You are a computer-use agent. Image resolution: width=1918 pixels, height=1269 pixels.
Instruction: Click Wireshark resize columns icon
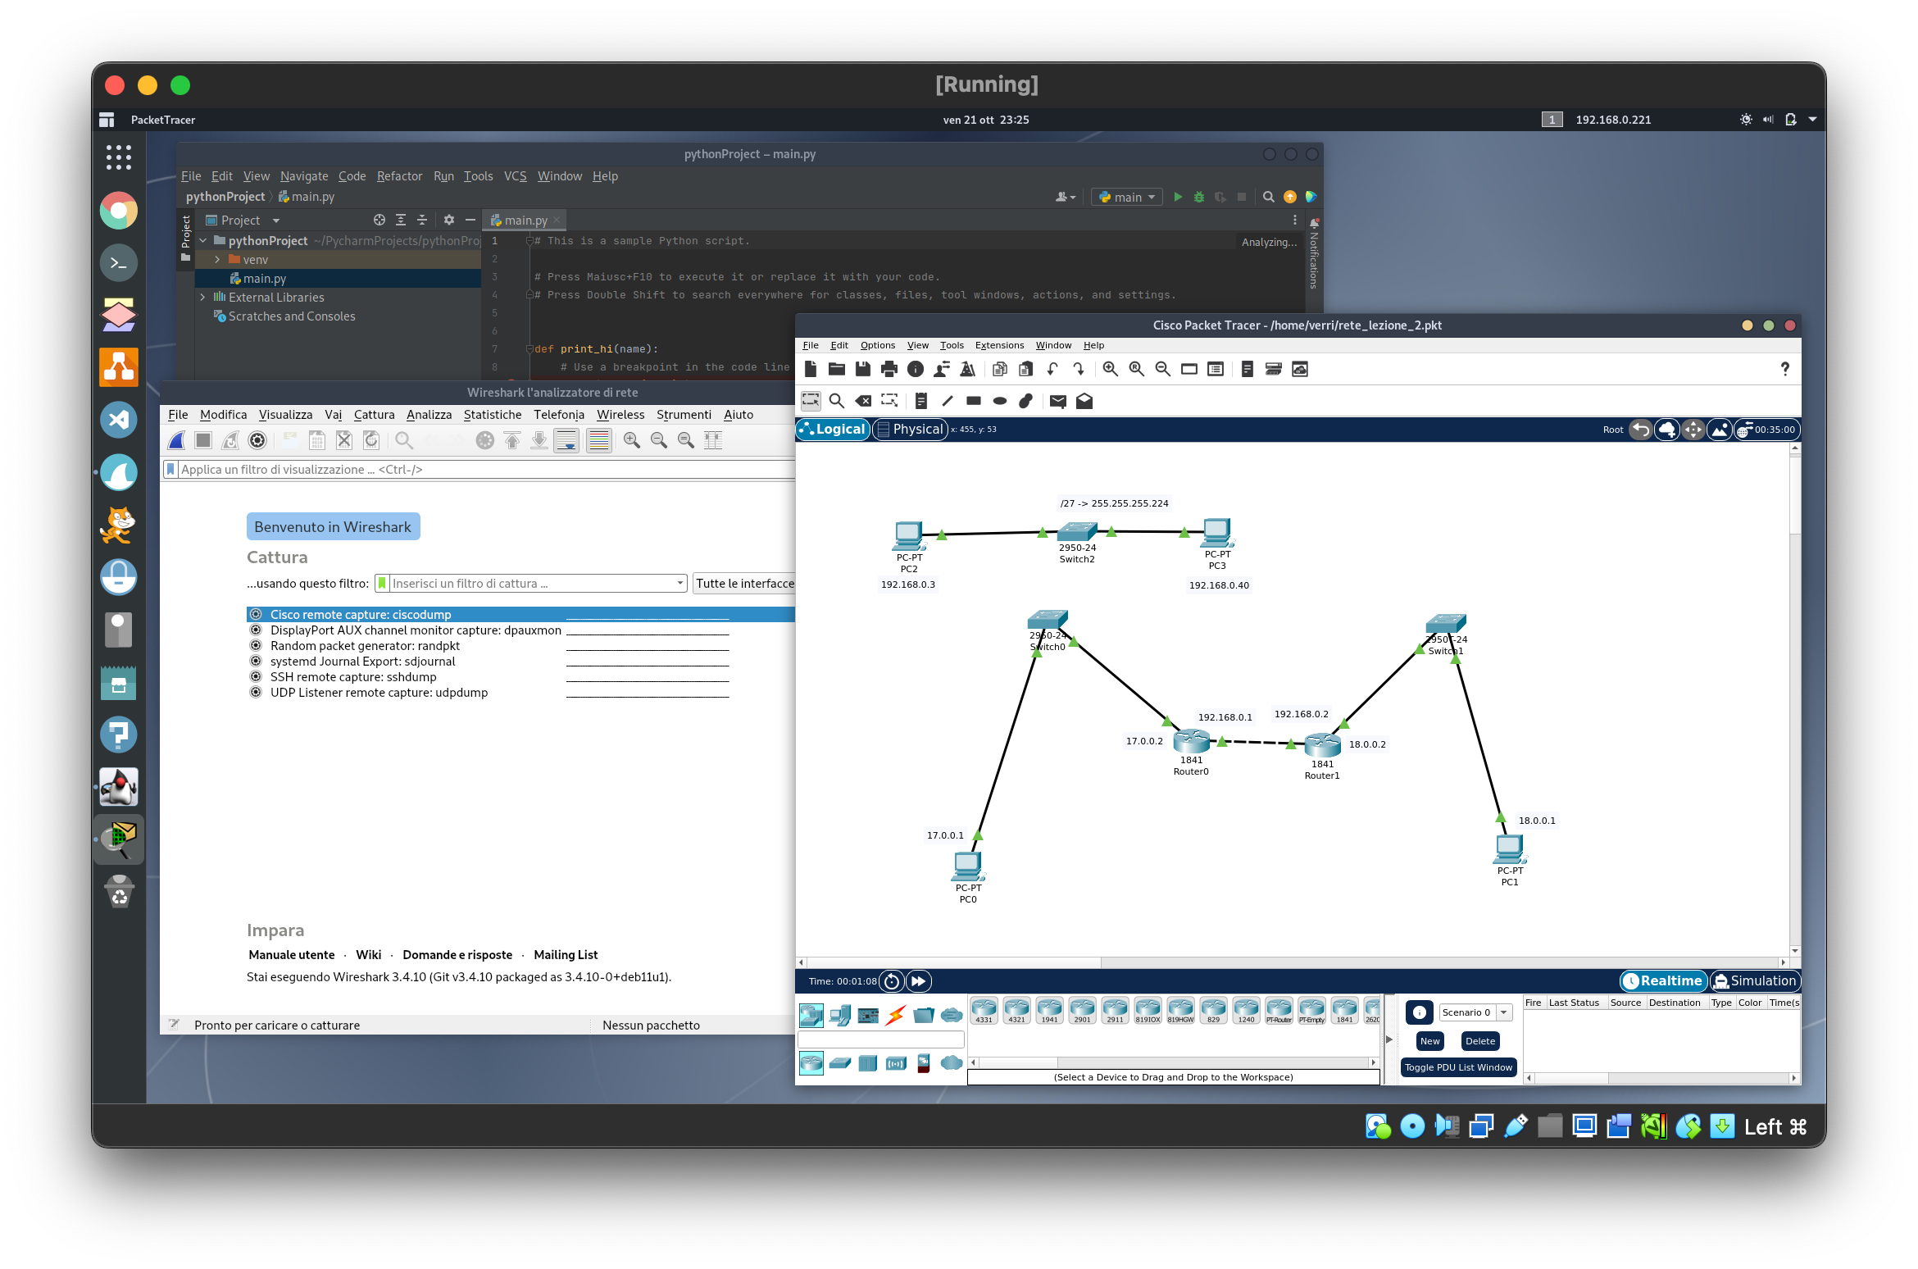[713, 440]
